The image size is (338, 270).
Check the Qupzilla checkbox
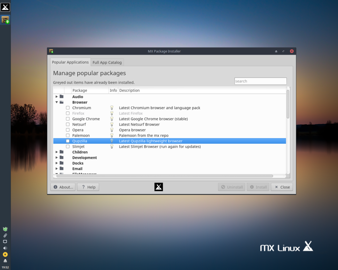pyautogui.click(x=68, y=141)
